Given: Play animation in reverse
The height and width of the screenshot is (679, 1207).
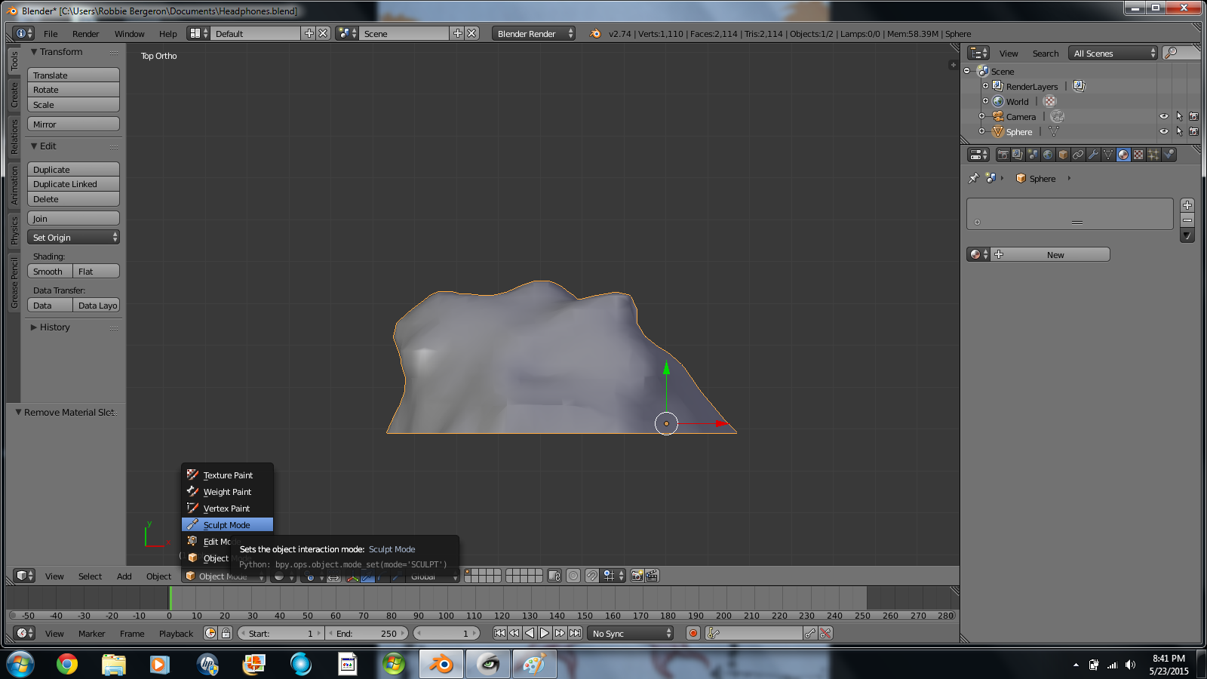Looking at the screenshot, I should (530, 633).
